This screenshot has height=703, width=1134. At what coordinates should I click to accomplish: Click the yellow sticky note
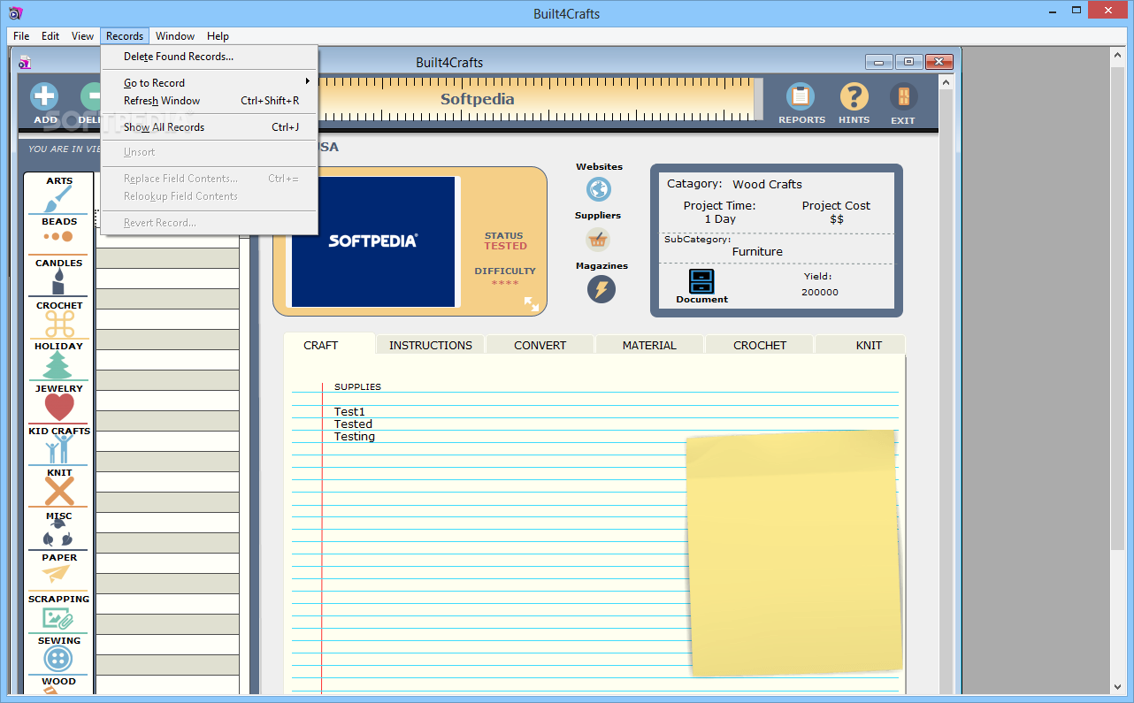(x=793, y=553)
